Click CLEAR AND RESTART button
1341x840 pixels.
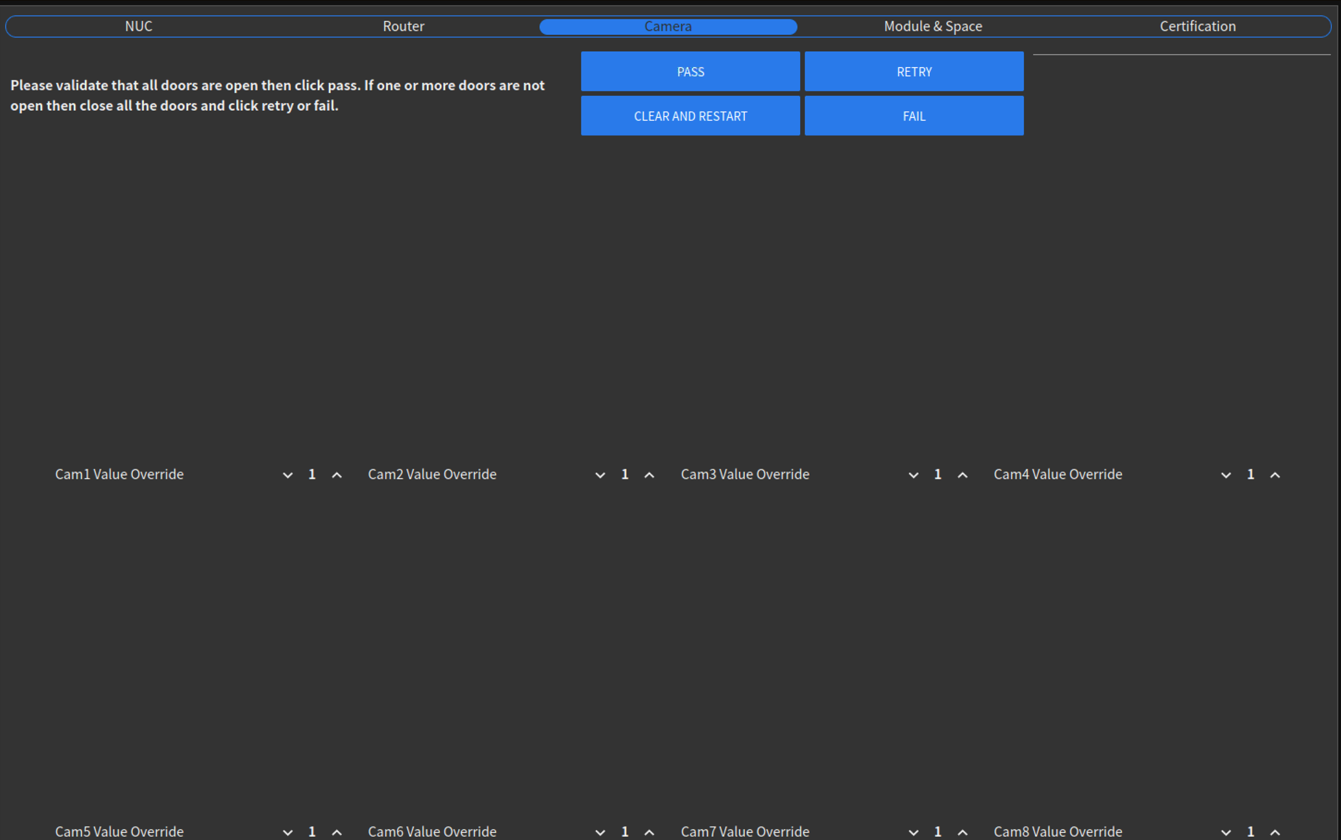tap(690, 116)
